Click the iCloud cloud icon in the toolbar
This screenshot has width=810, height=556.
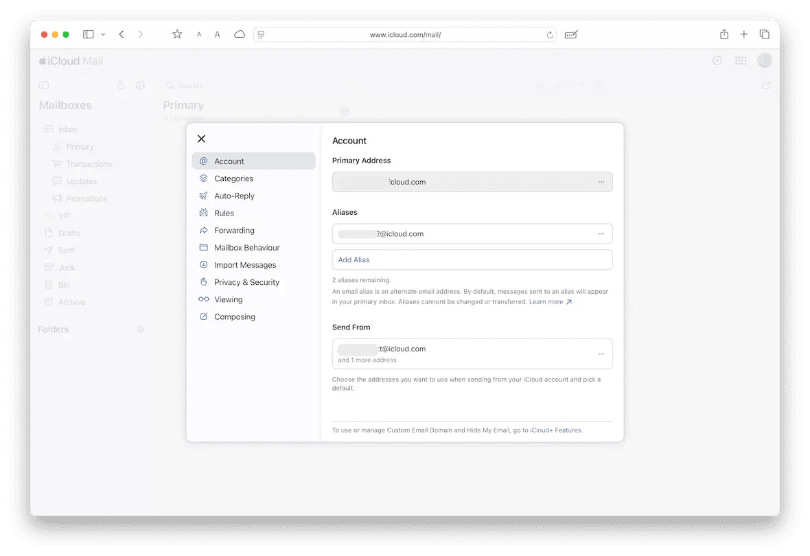[239, 34]
